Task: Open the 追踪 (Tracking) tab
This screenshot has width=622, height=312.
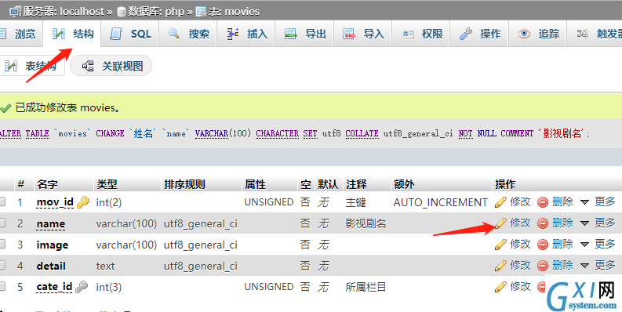Action: pos(537,34)
